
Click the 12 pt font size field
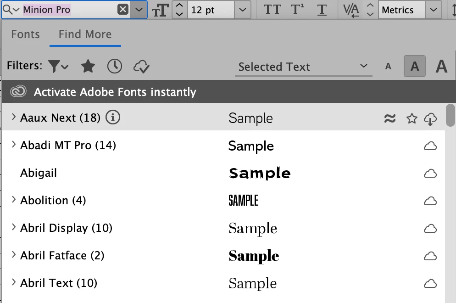211,10
